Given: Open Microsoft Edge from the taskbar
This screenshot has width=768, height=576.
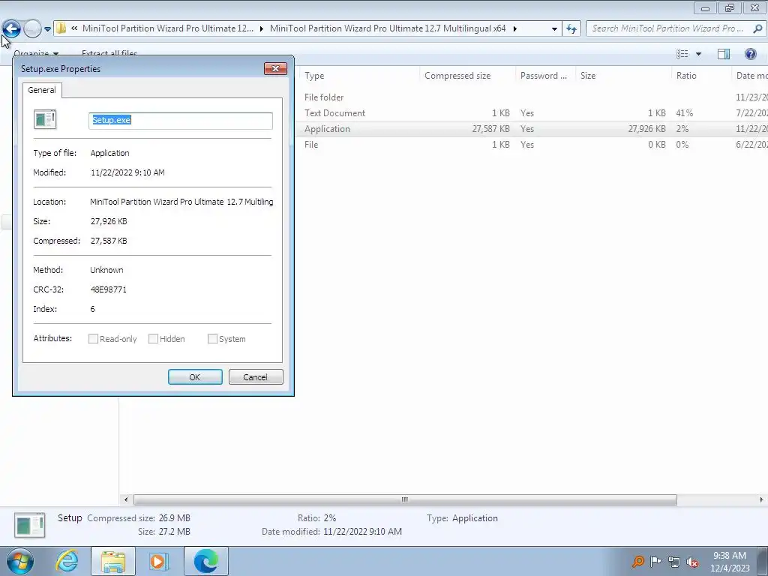Looking at the screenshot, I should pyautogui.click(x=205, y=561).
